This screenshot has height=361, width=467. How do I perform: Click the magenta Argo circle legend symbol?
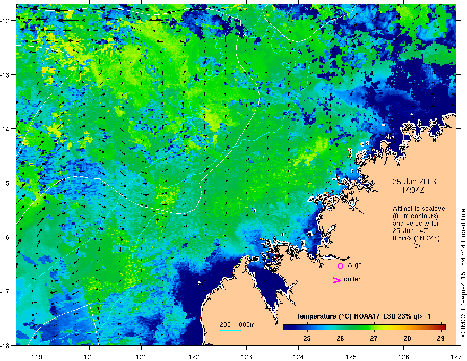click(x=340, y=266)
